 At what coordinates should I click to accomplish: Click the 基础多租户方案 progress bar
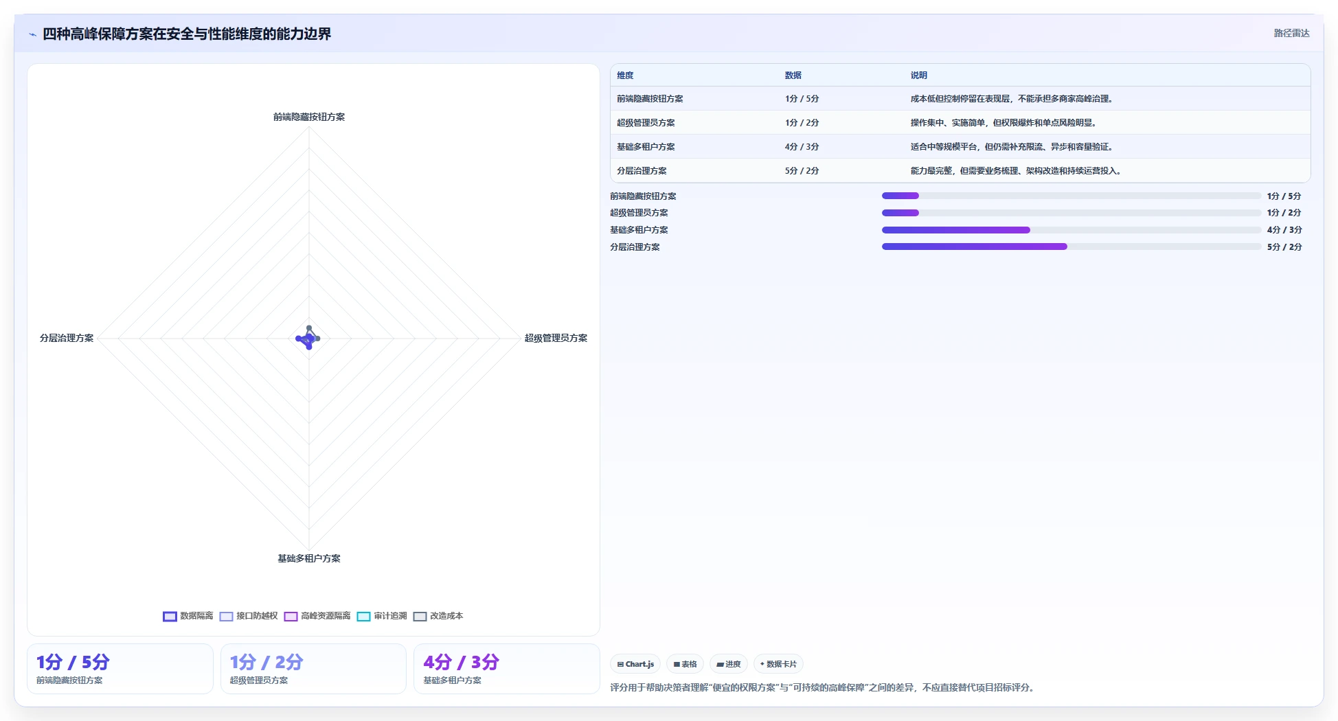pyautogui.click(x=1071, y=230)
